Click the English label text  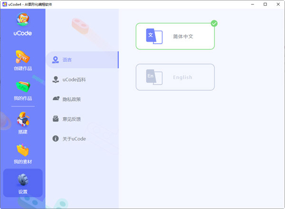182,77
